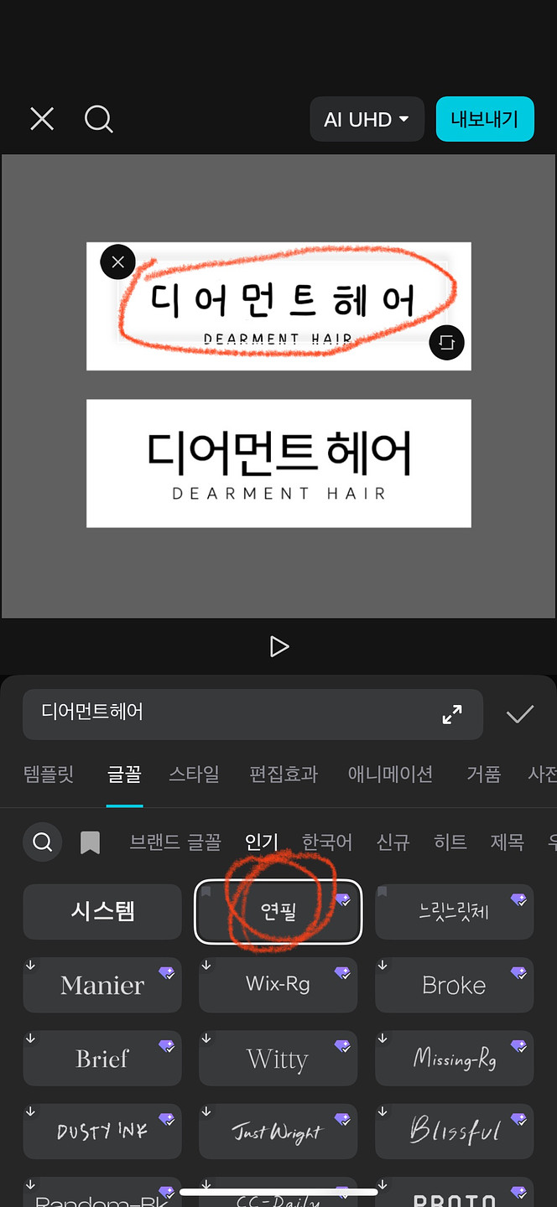Close the editor with the X icon
Screen dimensions: 557x1207
[42, 119]
